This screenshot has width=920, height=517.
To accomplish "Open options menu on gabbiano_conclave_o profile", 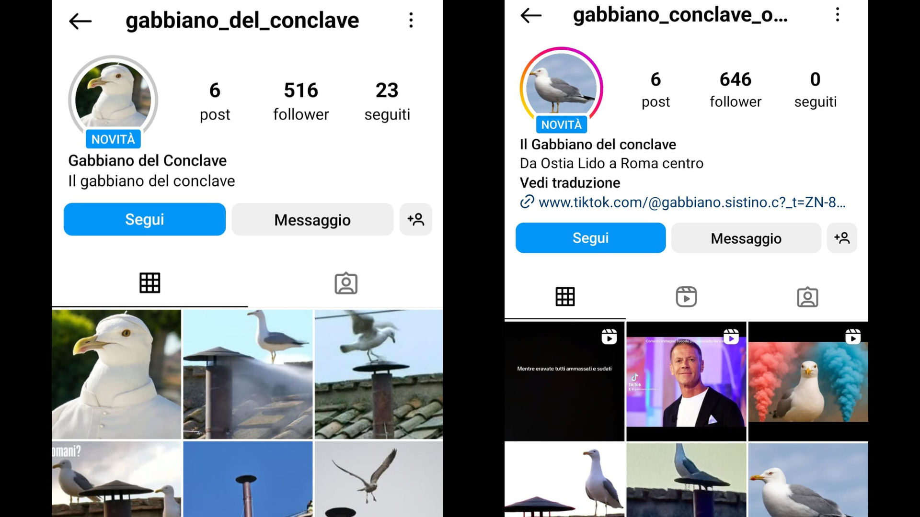I will [837, 15].
